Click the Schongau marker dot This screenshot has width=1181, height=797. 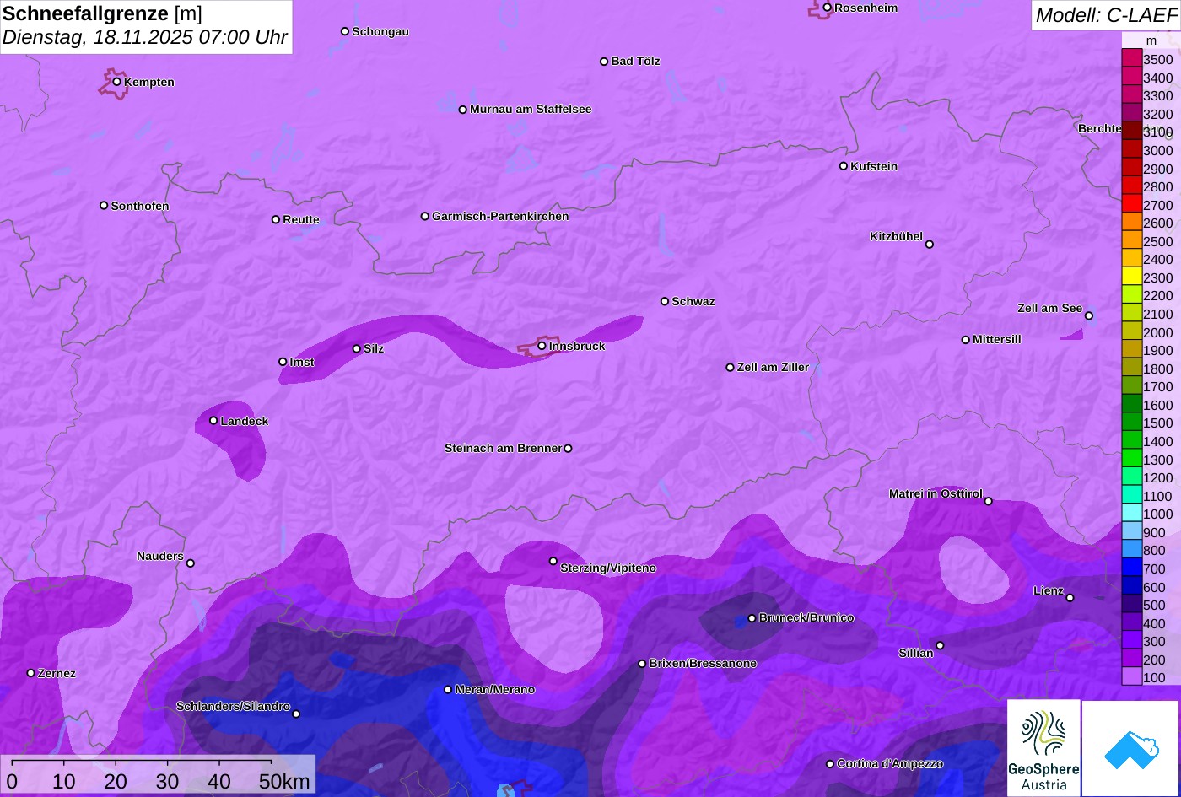[344, 31]
